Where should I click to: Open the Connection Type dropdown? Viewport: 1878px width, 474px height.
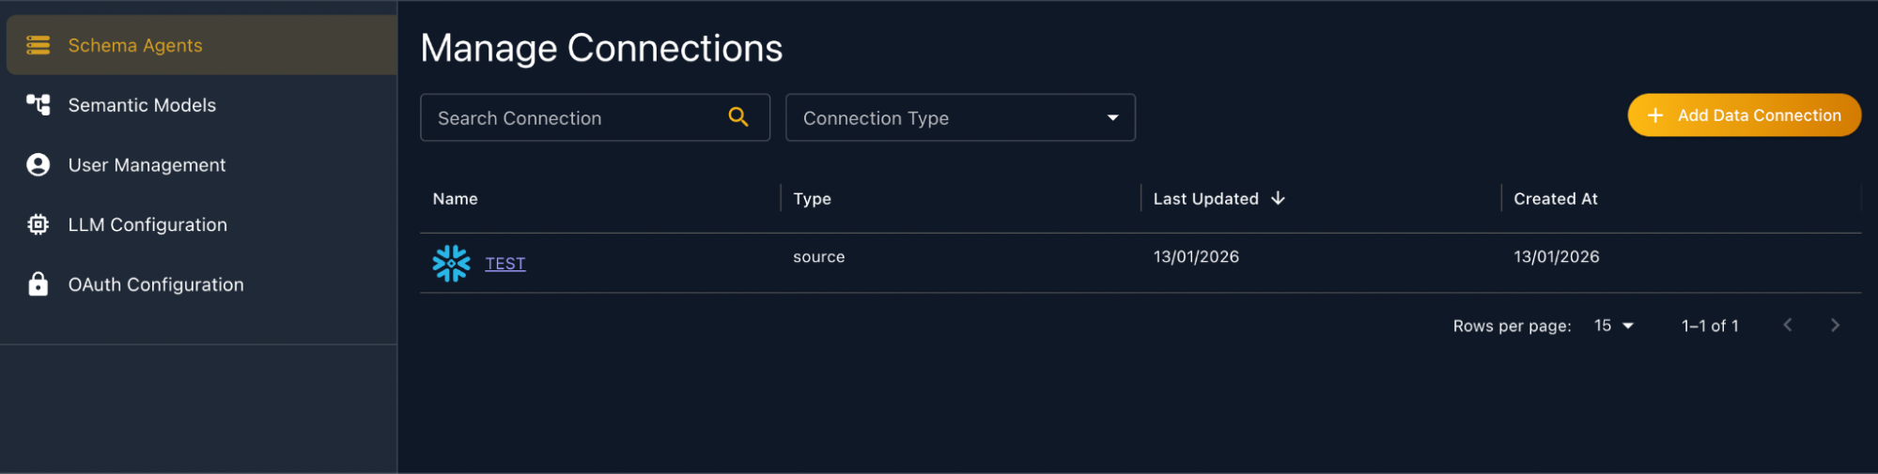pos(960,117)
